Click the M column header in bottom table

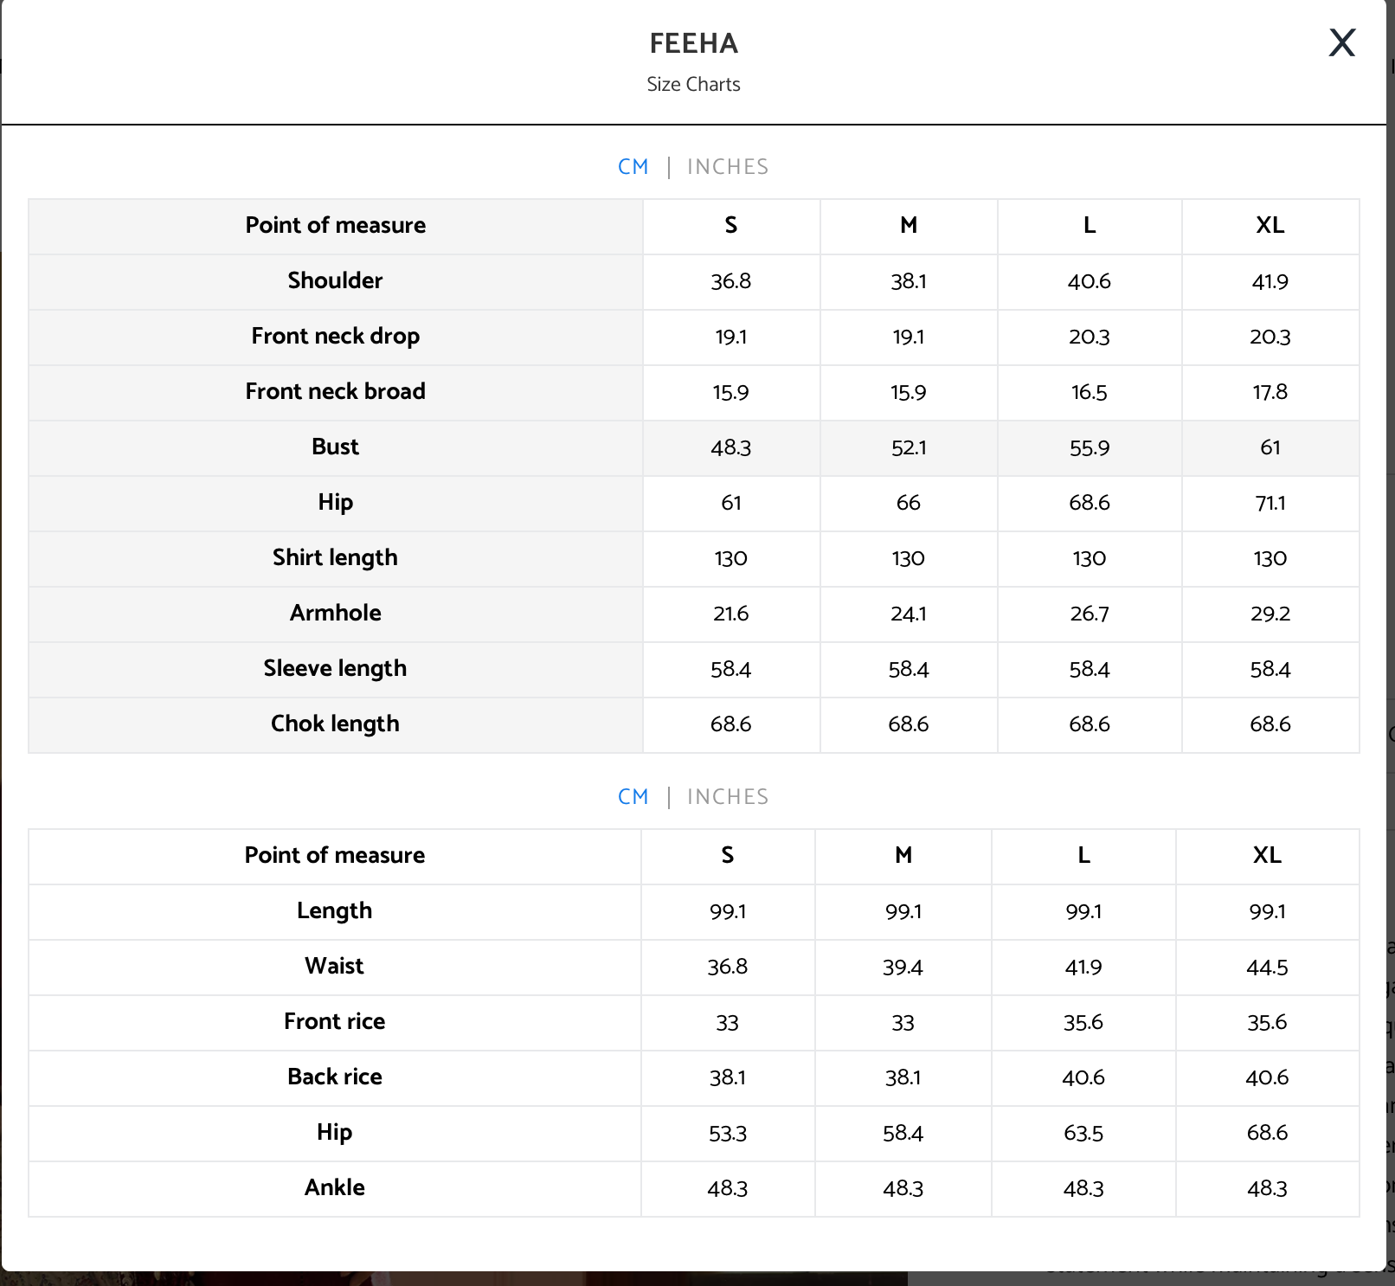903,855
